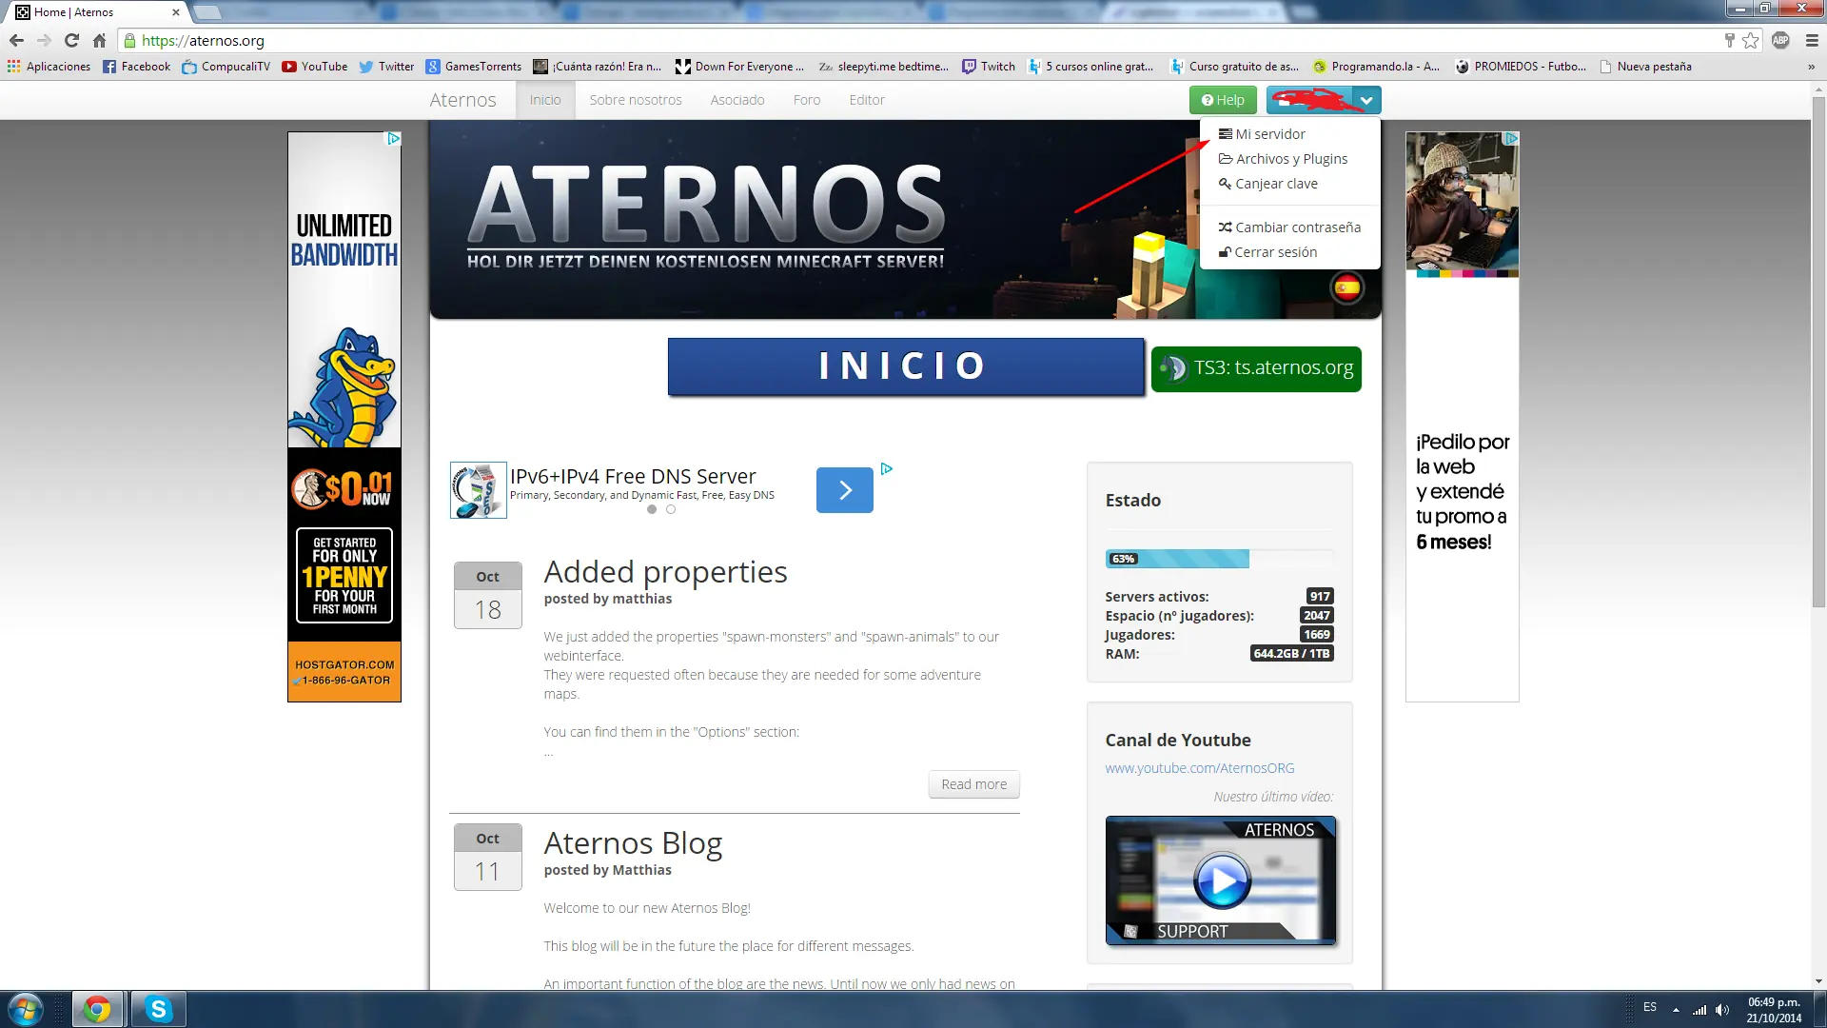
Task: Open the sleepyti.me bedtime bookmark
Action: click(883, 67)
